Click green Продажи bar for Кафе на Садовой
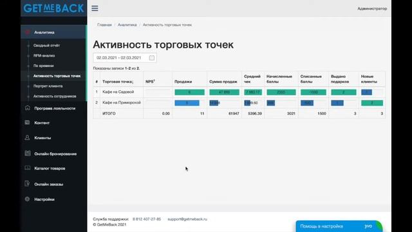This screenshot has width=412, height=232. click(x=189, y=92)
